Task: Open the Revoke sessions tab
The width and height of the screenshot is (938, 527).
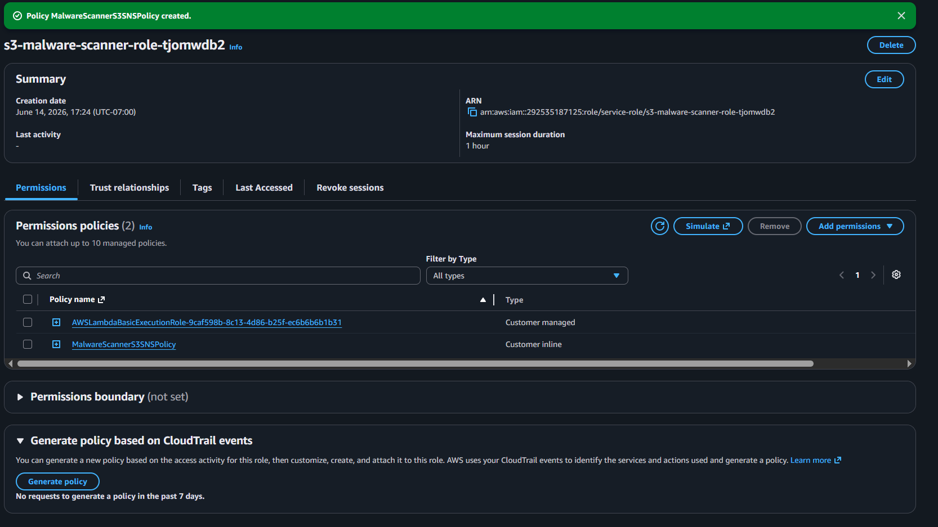Action: [x=350, y=188]
